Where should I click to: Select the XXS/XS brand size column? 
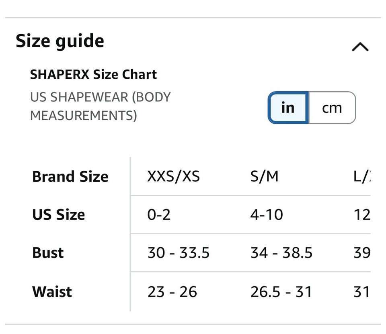click(174, 176)
